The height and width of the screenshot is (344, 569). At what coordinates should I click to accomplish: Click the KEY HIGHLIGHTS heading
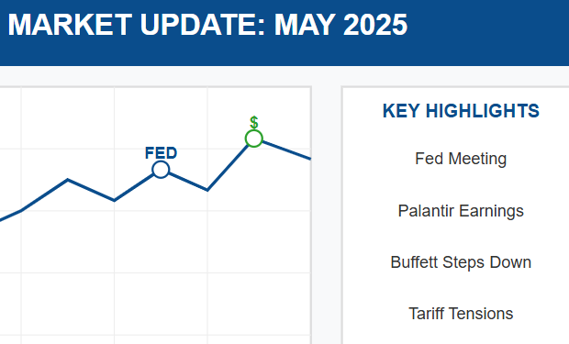[x=461, y=111]
